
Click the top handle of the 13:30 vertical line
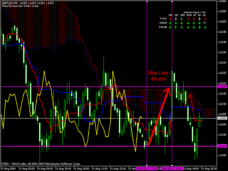[147, 1]
